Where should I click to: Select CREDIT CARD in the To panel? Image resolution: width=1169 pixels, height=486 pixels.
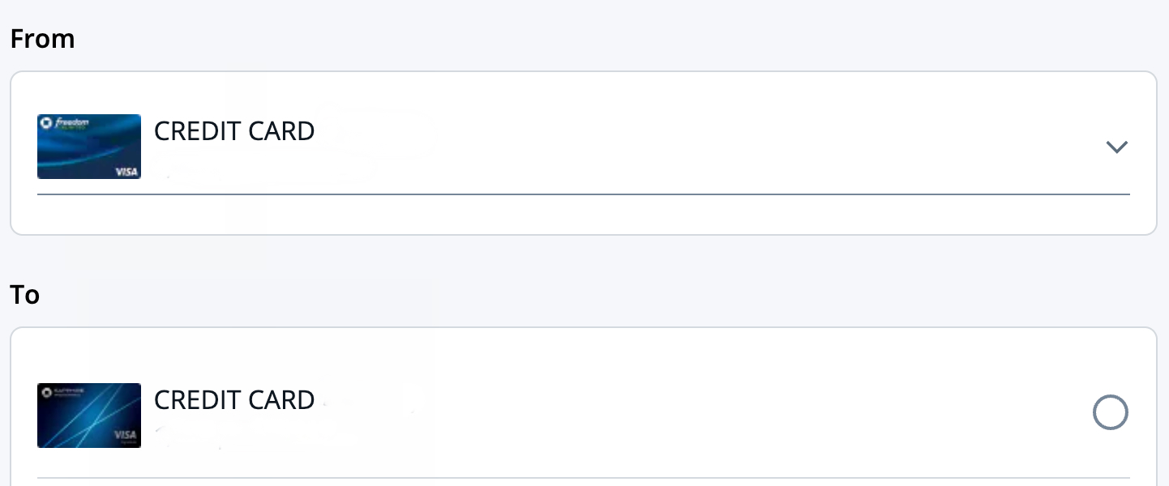(x=234, y=399)
